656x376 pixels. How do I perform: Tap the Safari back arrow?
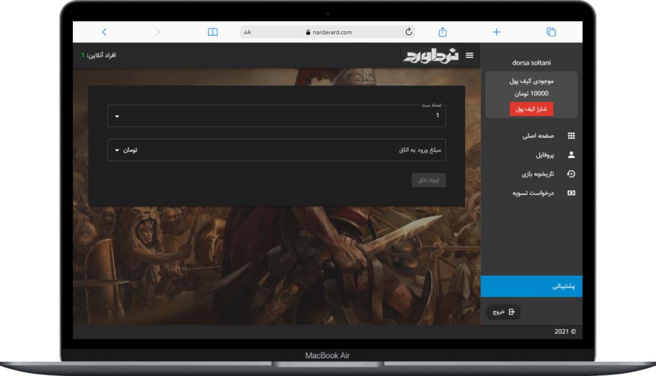pos(104,32)
